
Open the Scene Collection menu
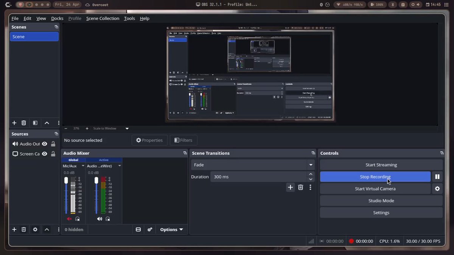pyautogui.click(x=103, y=18)
